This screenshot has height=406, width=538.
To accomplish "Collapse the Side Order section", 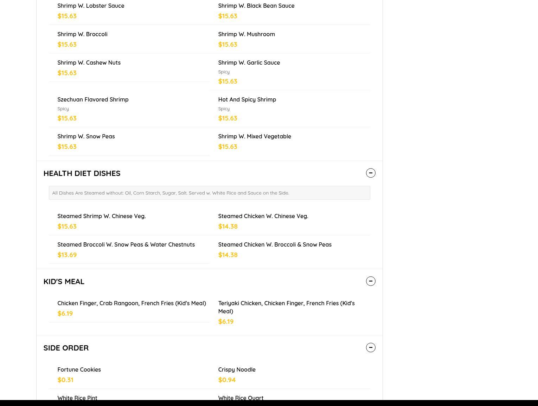I will (371, 348).
